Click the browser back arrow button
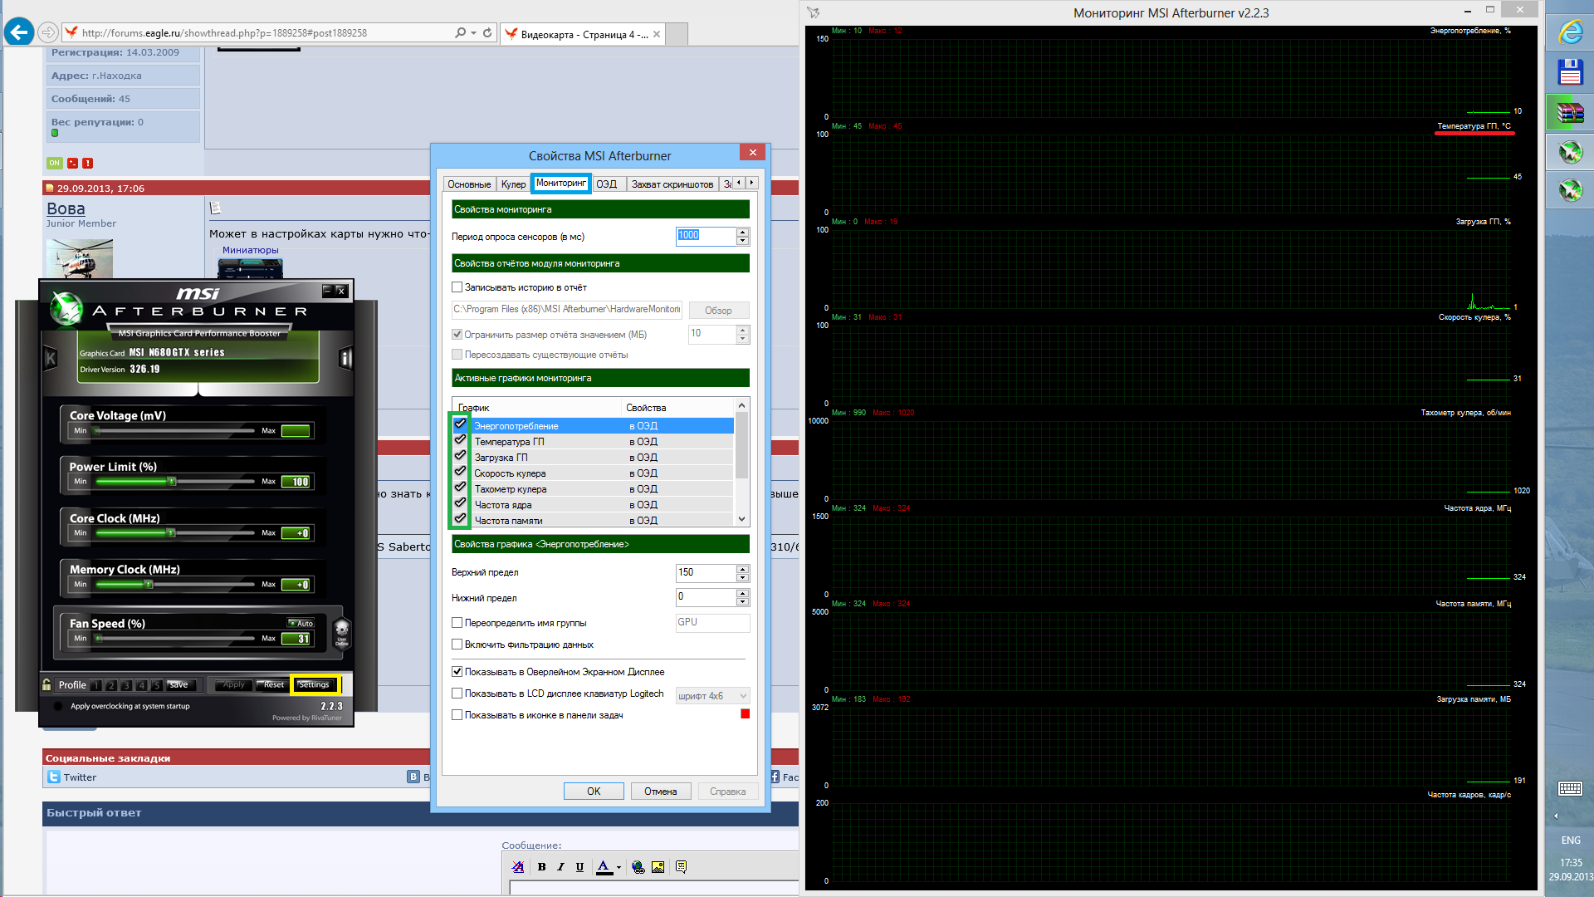The height and width of the screenshot is (897, 1594). (18, 32)
